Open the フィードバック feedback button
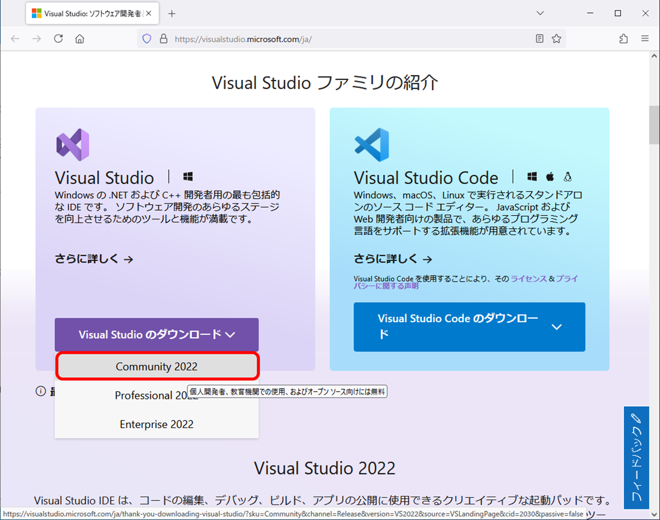 (x=636, y=458)
